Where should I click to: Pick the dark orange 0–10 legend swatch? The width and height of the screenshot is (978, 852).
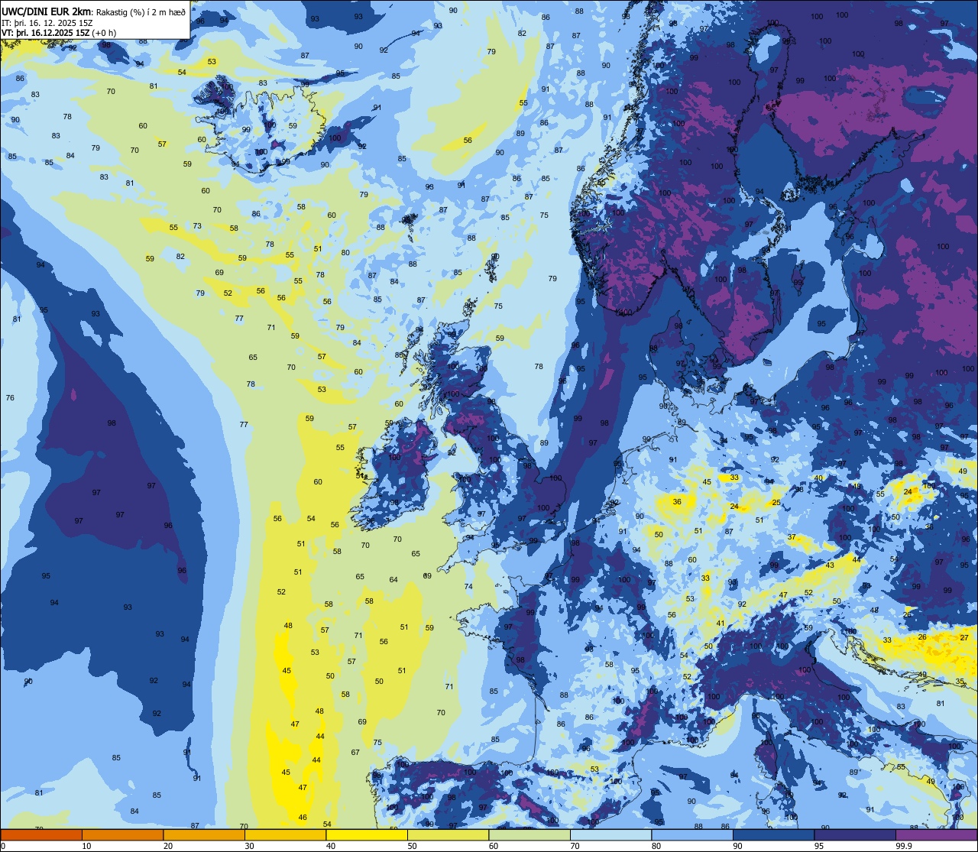41,834
